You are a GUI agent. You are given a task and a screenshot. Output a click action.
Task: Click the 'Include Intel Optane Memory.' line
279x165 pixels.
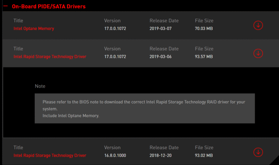71,116
